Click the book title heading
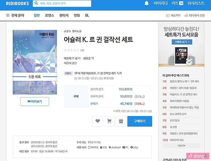This screenshot has width=211, height=161. point(98,39)
